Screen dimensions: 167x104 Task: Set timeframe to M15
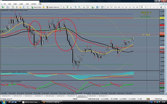click(x=115, y=7)
